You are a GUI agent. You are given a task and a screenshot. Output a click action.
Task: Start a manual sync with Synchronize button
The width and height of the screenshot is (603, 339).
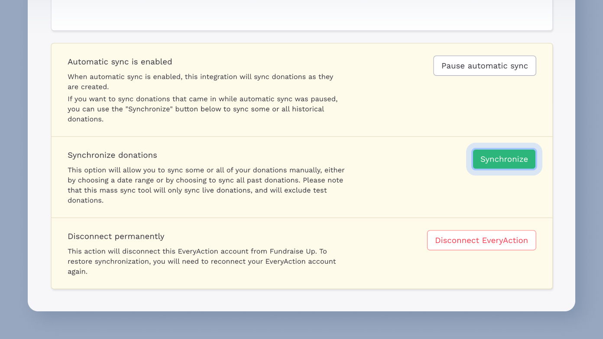pyautogui.click(x=504, y=159)
